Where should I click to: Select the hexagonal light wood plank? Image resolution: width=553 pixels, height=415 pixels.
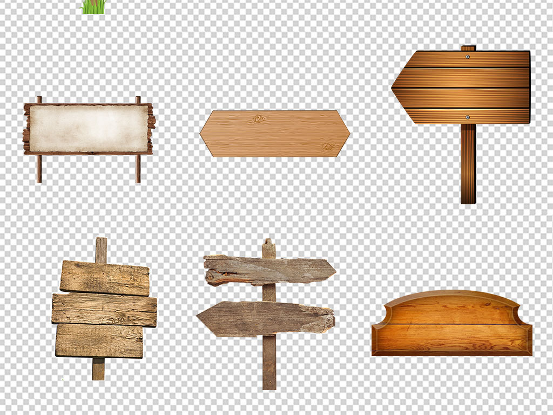274,133
